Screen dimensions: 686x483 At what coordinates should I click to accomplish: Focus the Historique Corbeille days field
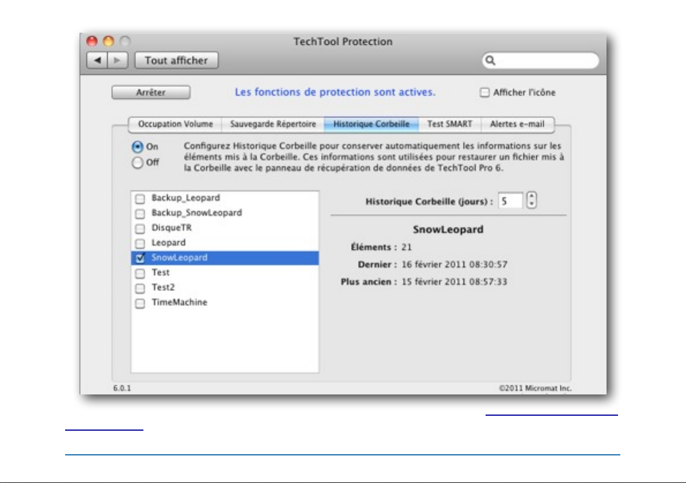pyautogui.click(x=510, y=201)
